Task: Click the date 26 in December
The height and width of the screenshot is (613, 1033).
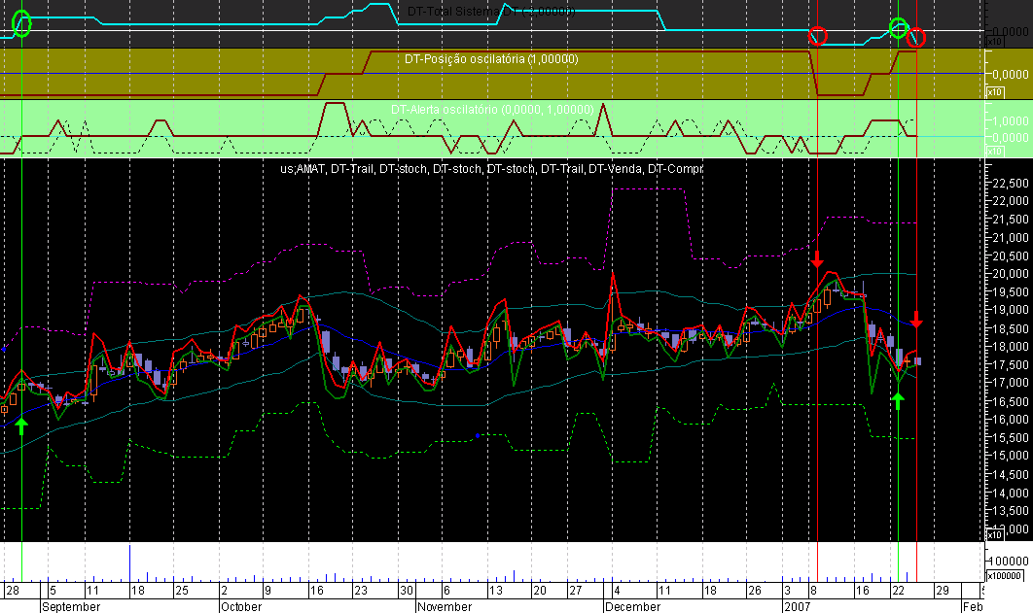Action: [x=755, y=591]
